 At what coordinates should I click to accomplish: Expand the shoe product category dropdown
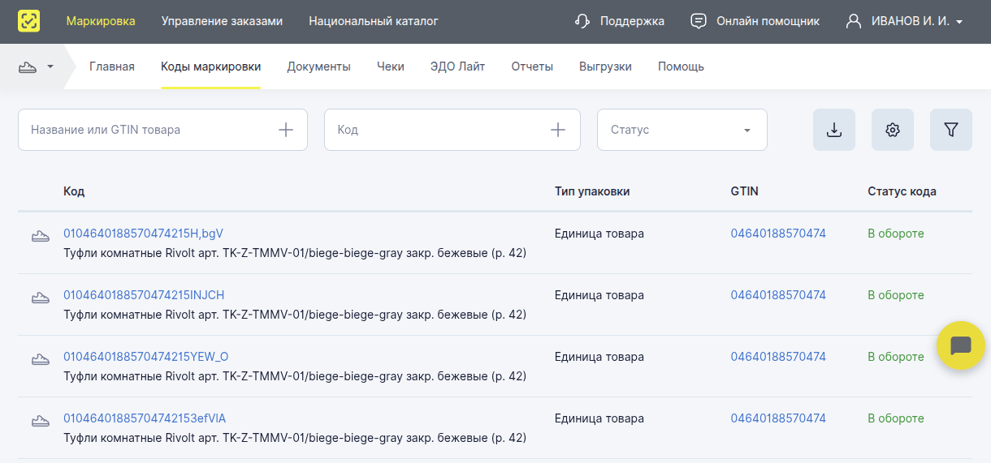click(x=37, y=66)
